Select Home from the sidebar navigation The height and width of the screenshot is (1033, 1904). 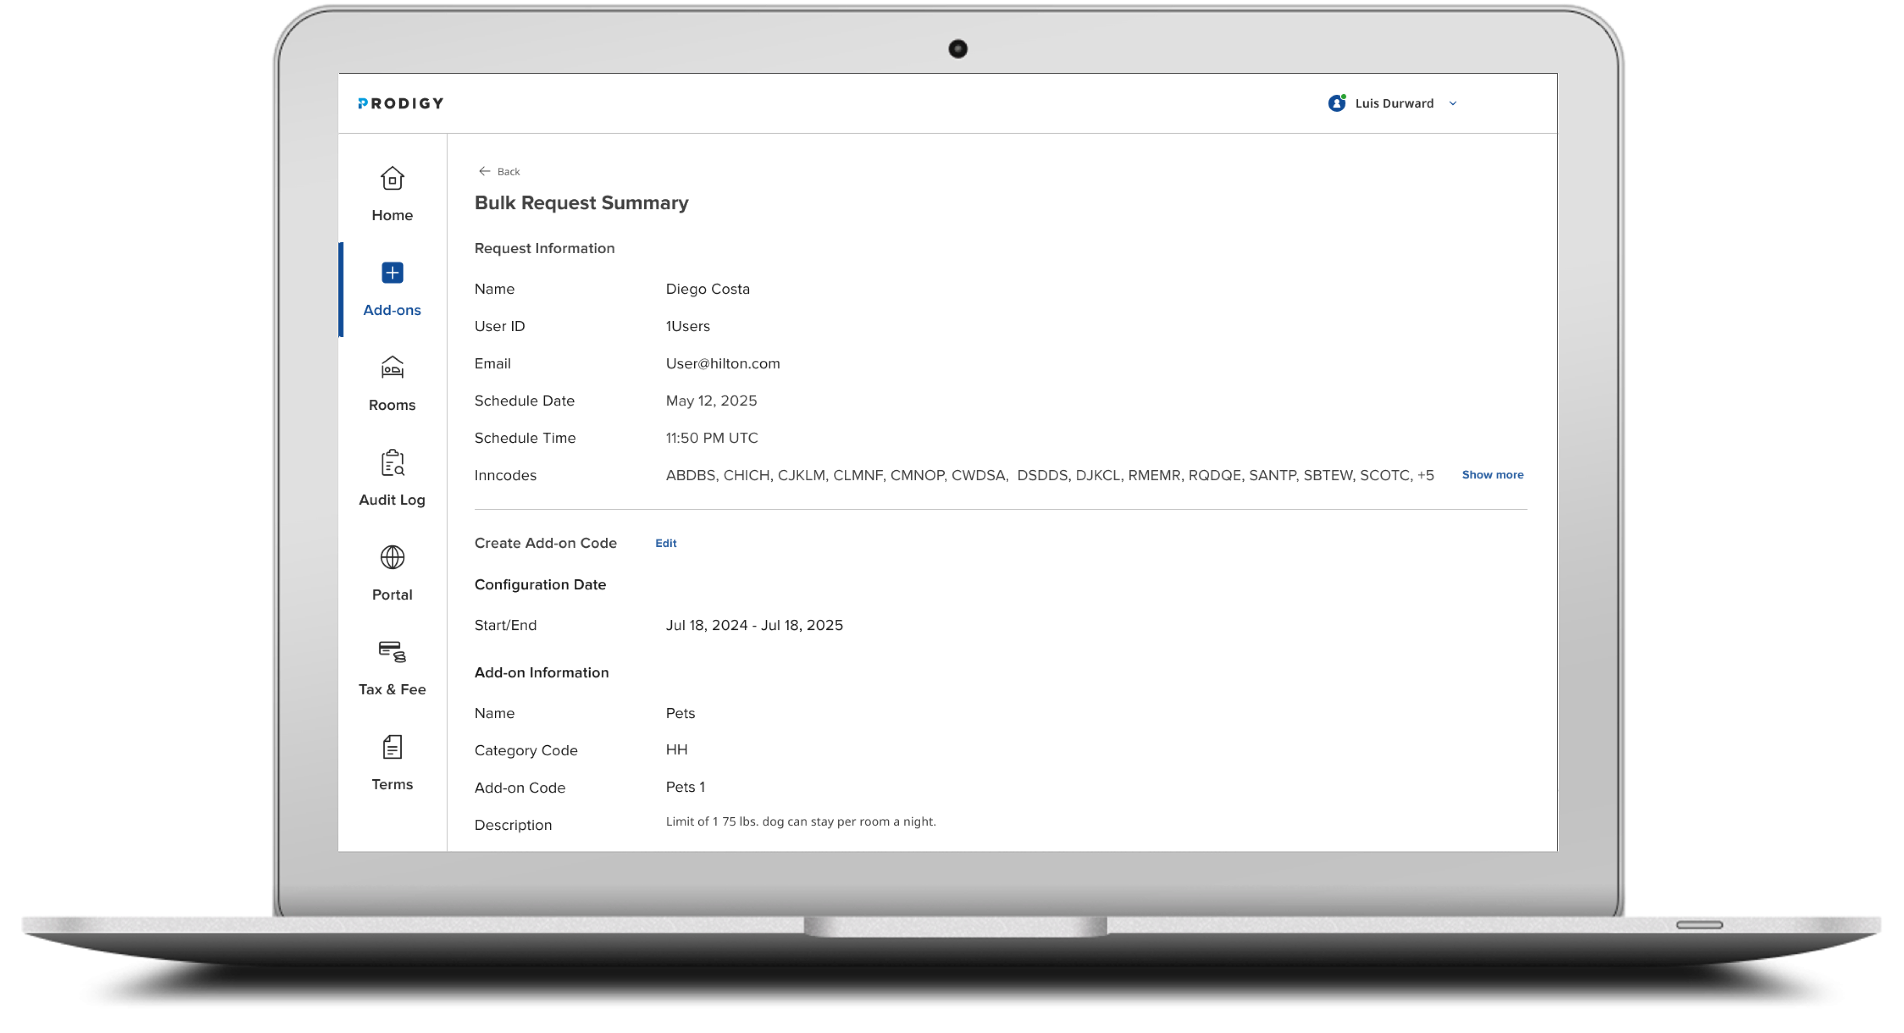[392, 214]
